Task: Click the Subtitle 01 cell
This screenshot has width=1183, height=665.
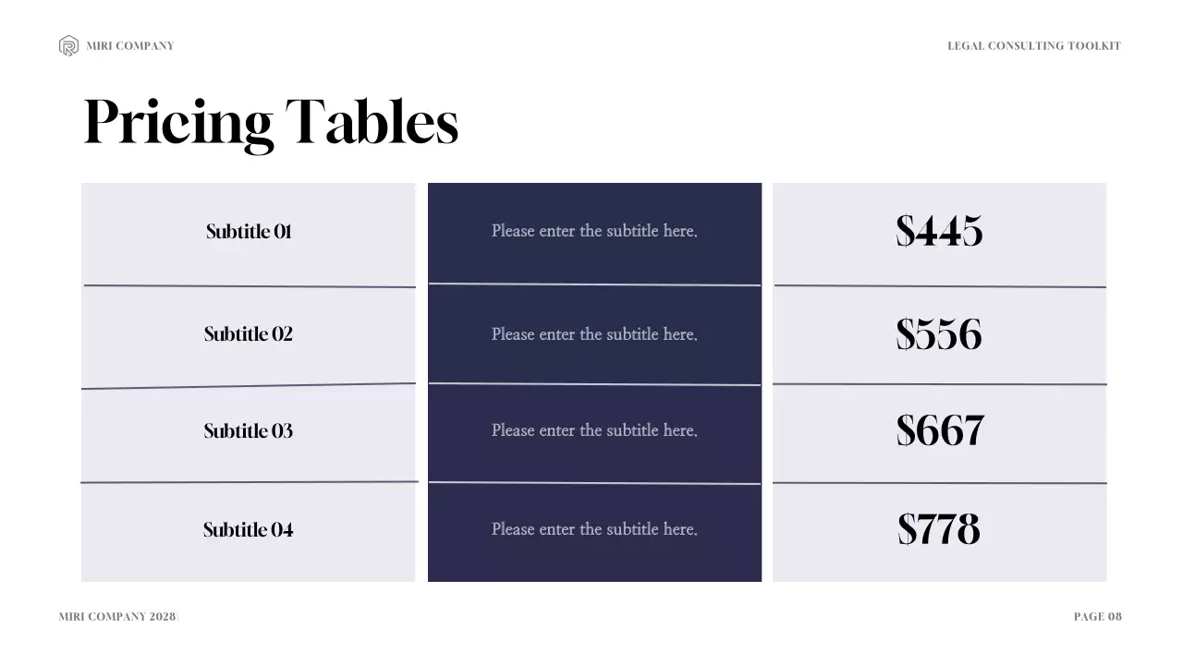Action: click(x=249, y=231)
